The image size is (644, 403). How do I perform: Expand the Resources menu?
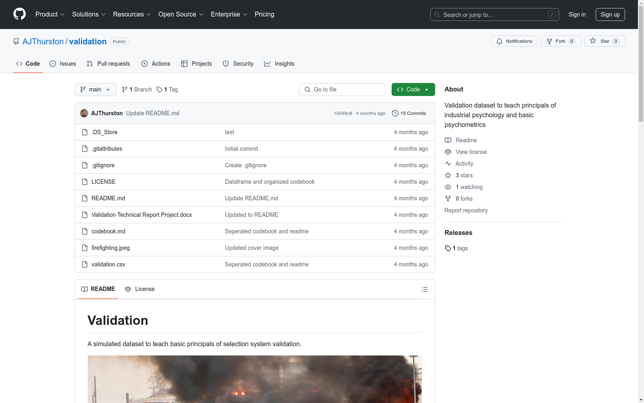click(x=132, y=14)
